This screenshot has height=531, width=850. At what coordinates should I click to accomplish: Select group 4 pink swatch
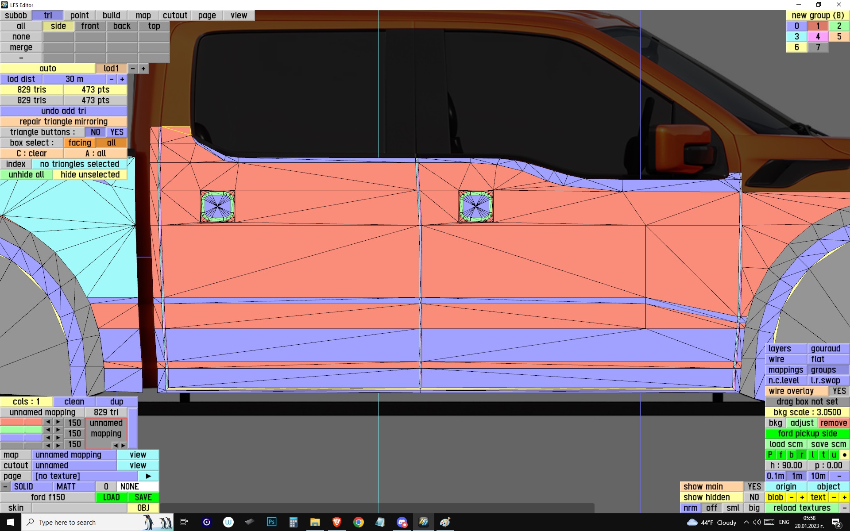point(818,37)
